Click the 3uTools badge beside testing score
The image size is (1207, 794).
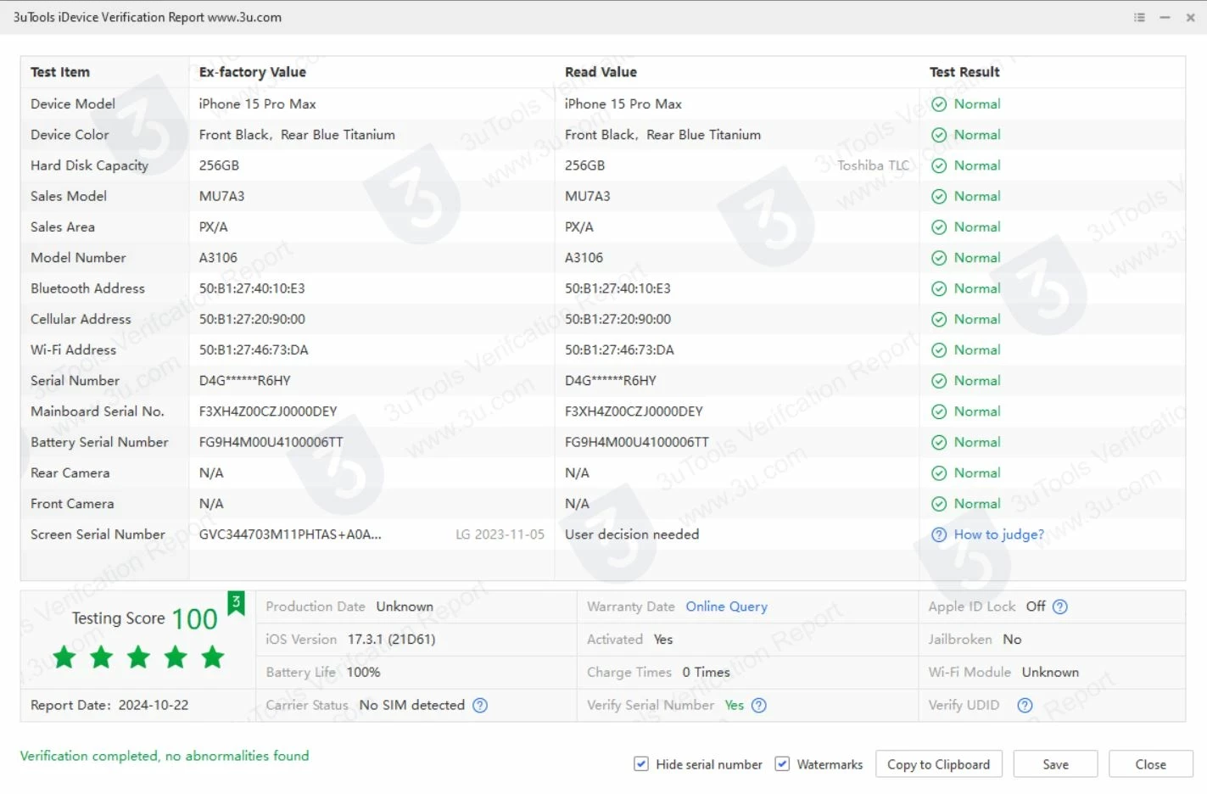(236, 602)
